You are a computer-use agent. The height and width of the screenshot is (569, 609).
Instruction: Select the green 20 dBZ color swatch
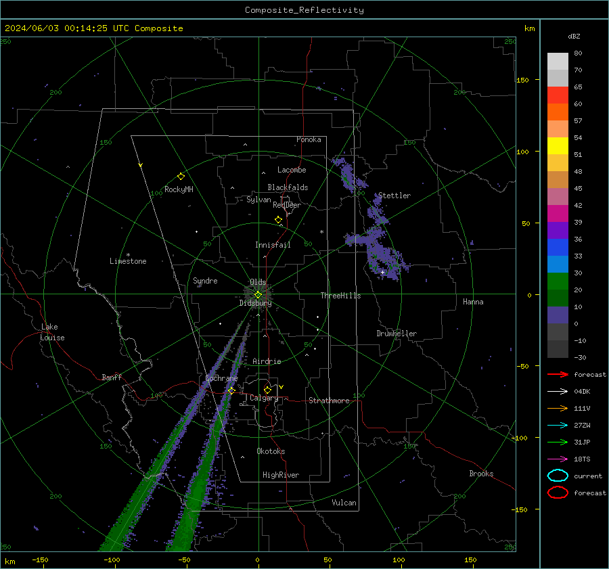(x=558, y=281)
